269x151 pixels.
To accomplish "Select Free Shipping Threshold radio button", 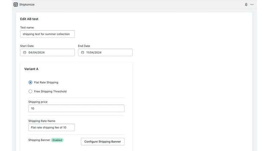I will coord(30,91).
